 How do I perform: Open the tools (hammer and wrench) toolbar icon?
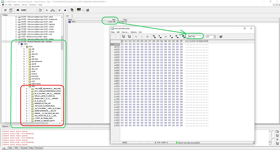coord(5,10)
